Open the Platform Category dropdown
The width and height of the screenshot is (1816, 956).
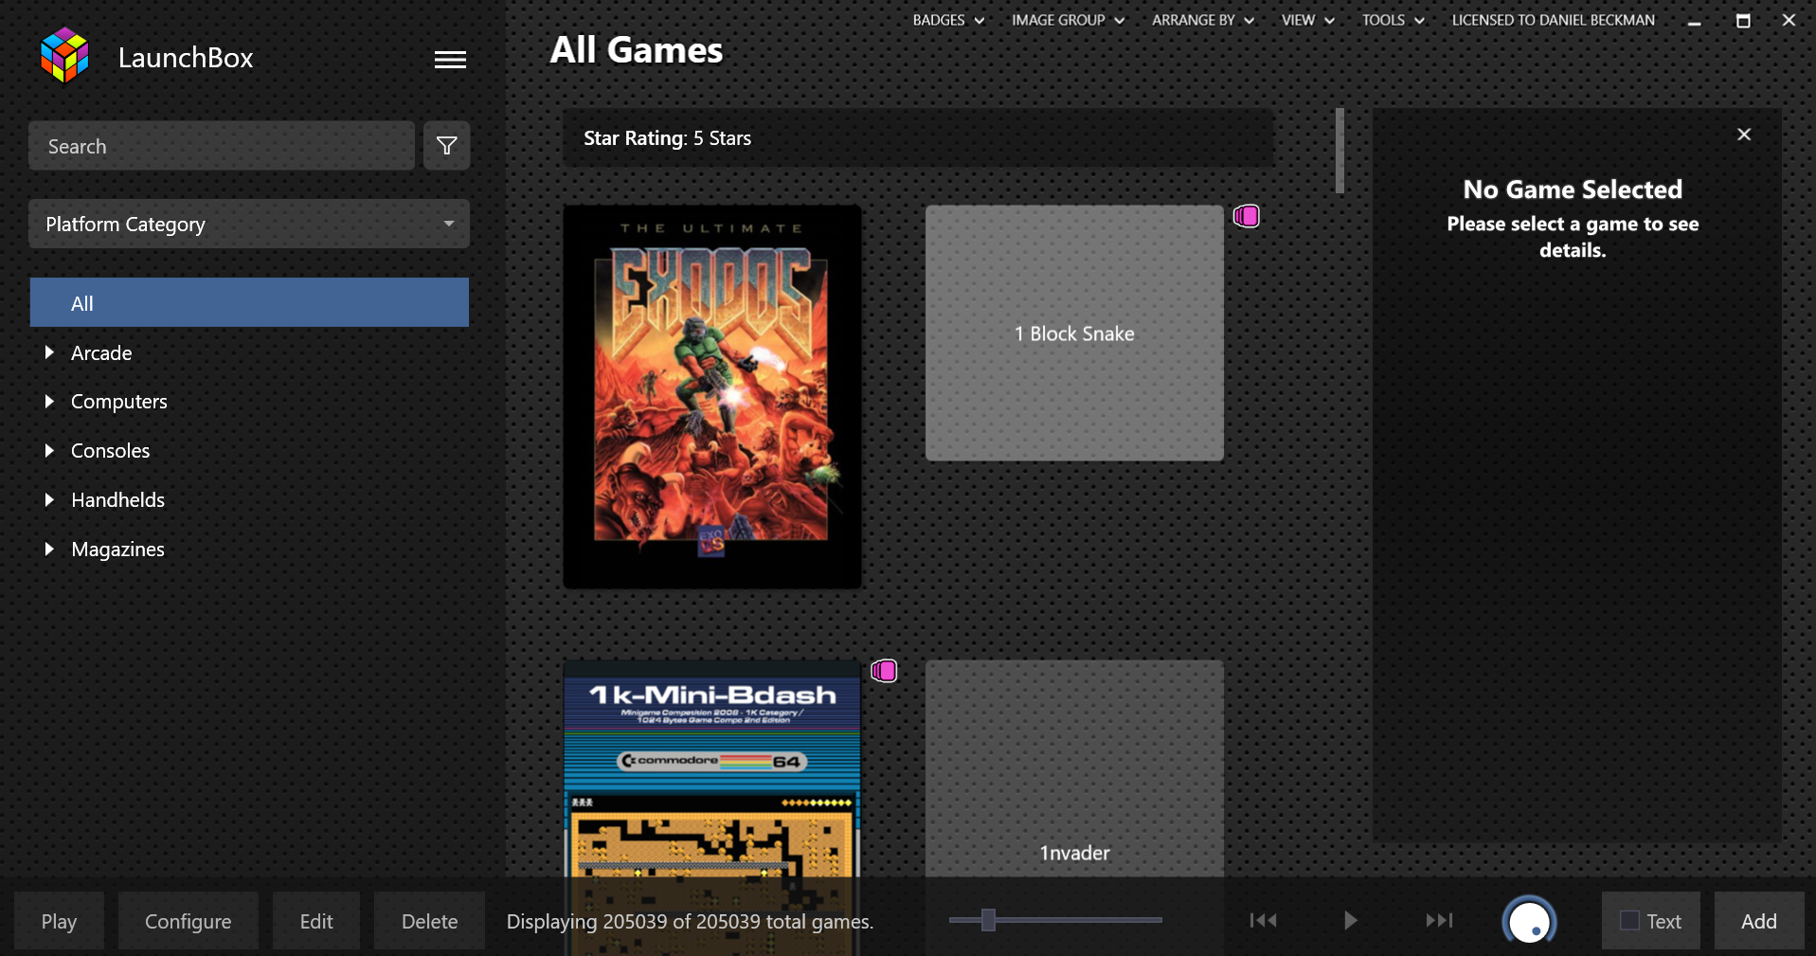[x=249, y=224]
